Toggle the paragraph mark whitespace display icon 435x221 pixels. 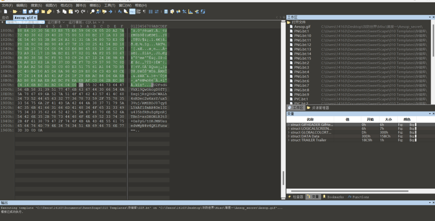[x=144, y=11]
